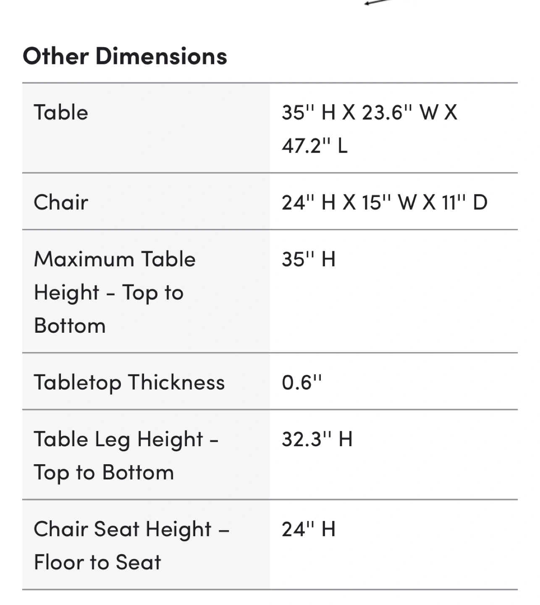The image size is (540, 605).
Task: Select the 0.6" thickness value
Action: (301, 383)
